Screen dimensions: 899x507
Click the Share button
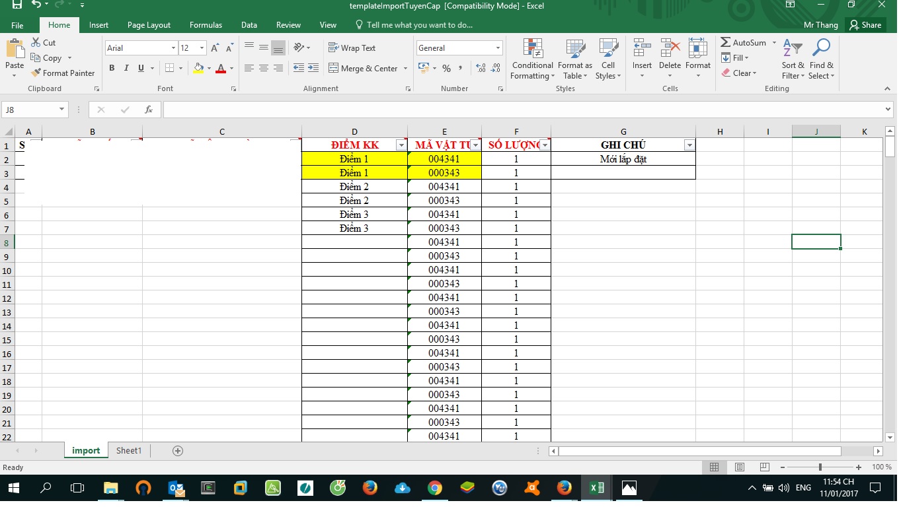coord(865,25)
